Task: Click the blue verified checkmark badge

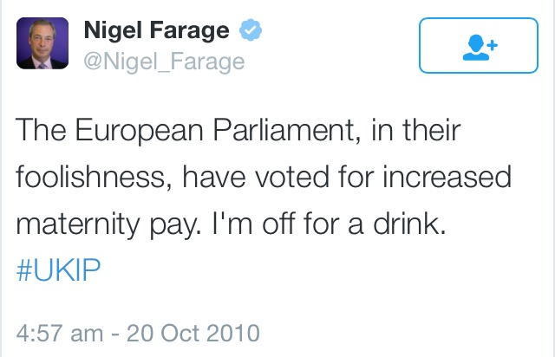Action: (250, 31)
